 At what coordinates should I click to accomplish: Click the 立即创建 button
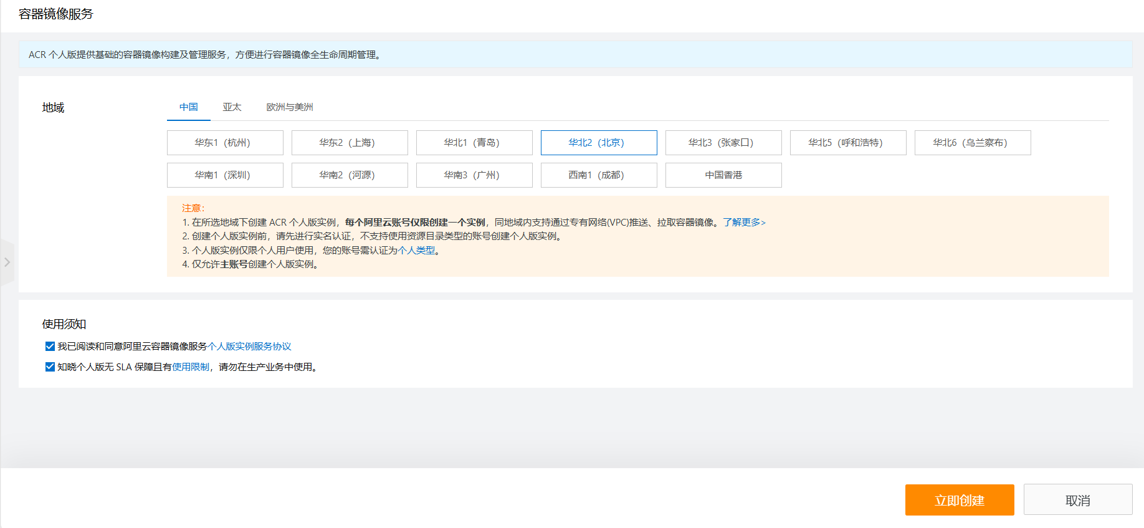coord(960,500)
